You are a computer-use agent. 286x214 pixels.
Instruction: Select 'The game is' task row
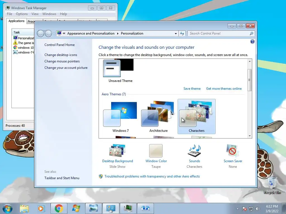pyautogui.click(x=23, y=43)
